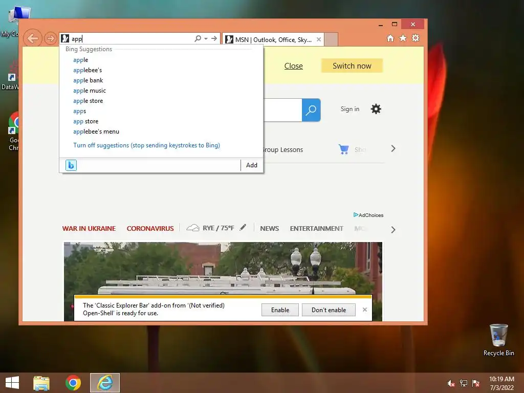Open the address bar autocomplete dropdown arrow
Viewport: 524px width, 393px height.
tap(206, 38)
